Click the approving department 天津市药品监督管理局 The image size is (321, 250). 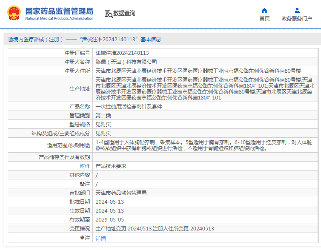(121, 193)
